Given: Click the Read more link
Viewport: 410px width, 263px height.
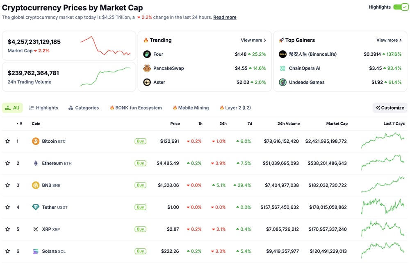Looking at the screenshot, I should pos(225,17).
